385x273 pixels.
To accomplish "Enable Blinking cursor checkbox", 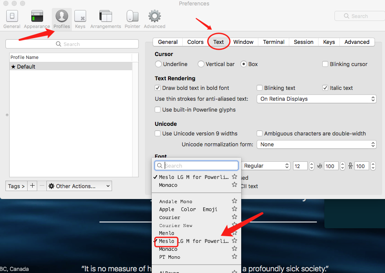I will [x=325, y=64].
